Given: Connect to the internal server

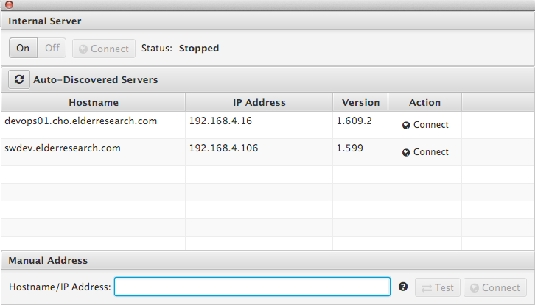Looking at the screenshot, I should (x=104, y=49).
